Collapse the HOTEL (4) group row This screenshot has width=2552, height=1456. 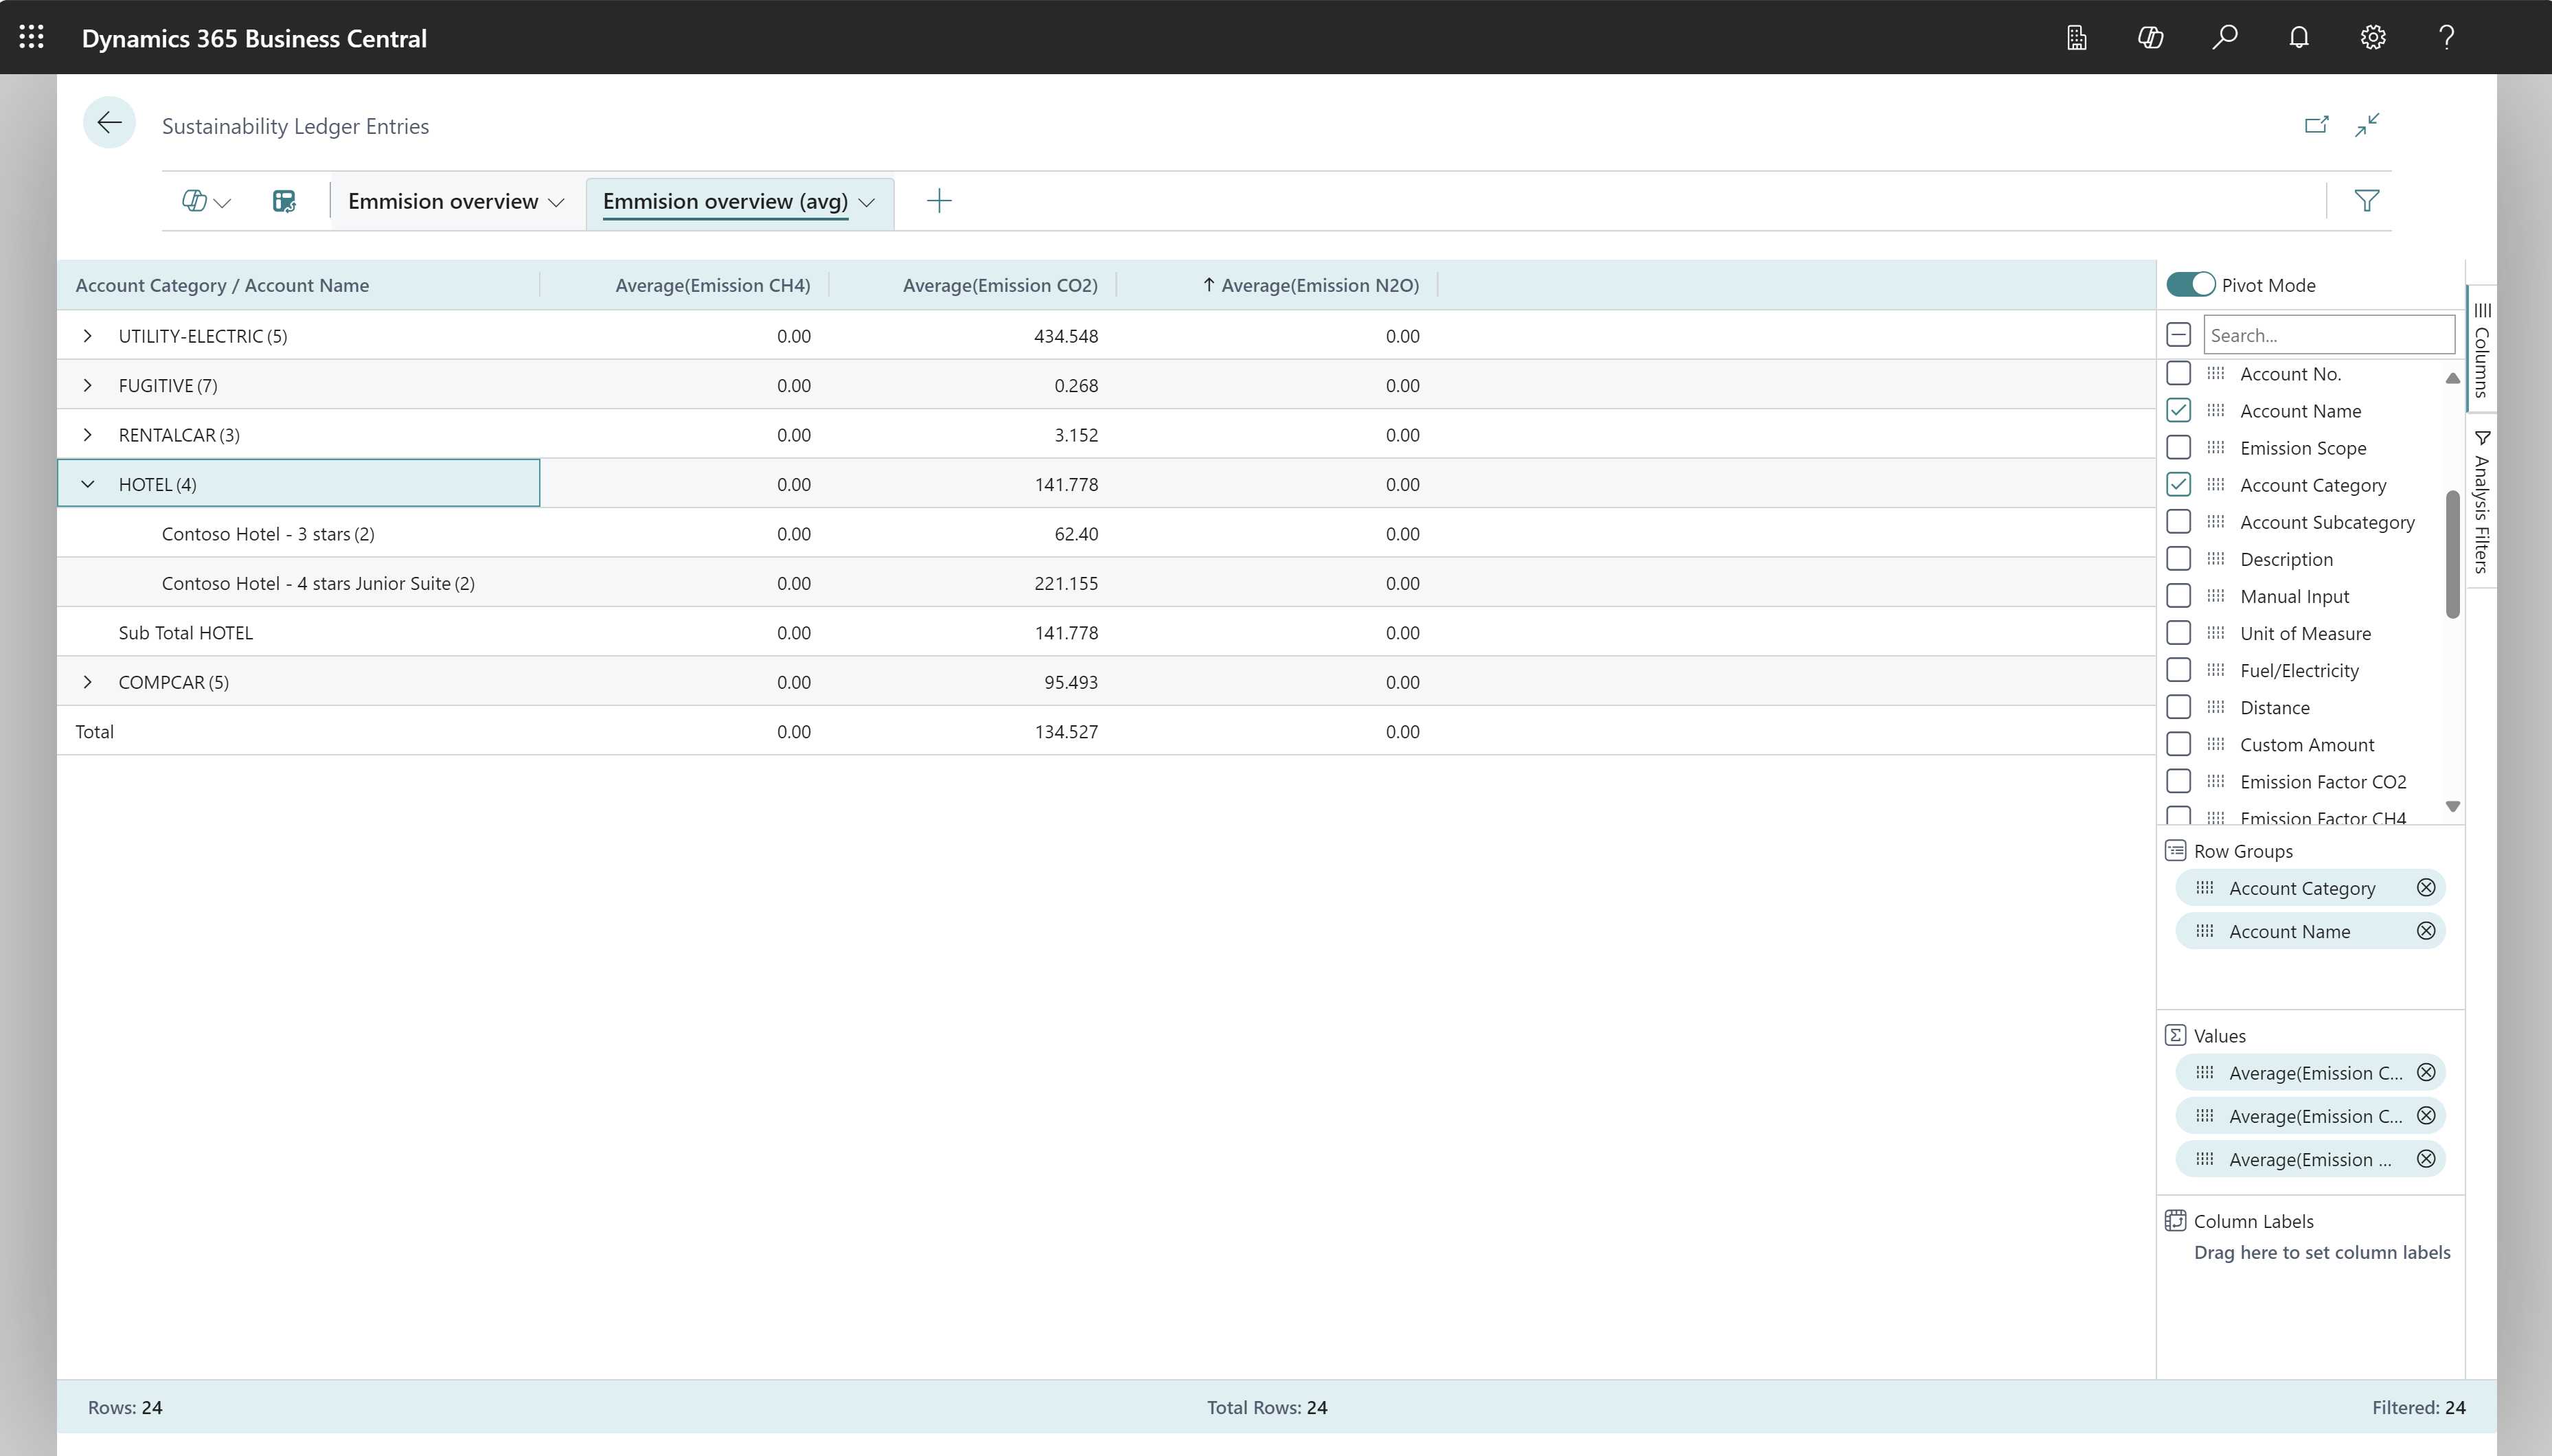87,483
